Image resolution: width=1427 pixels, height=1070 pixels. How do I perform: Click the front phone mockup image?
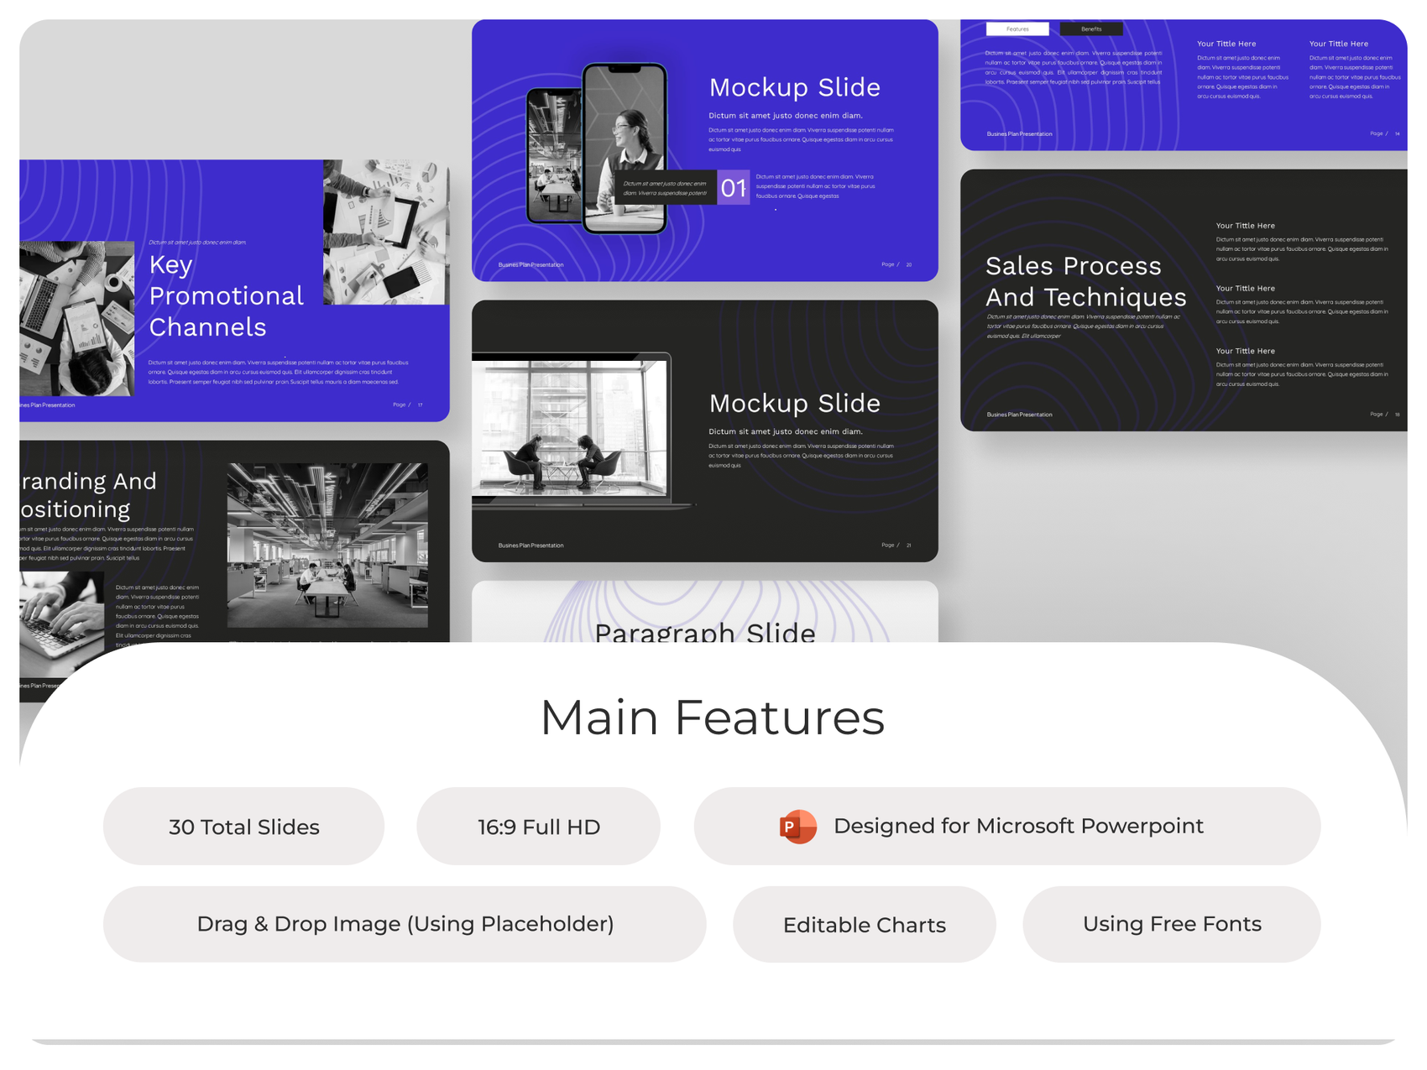click(x=625, y=149)
